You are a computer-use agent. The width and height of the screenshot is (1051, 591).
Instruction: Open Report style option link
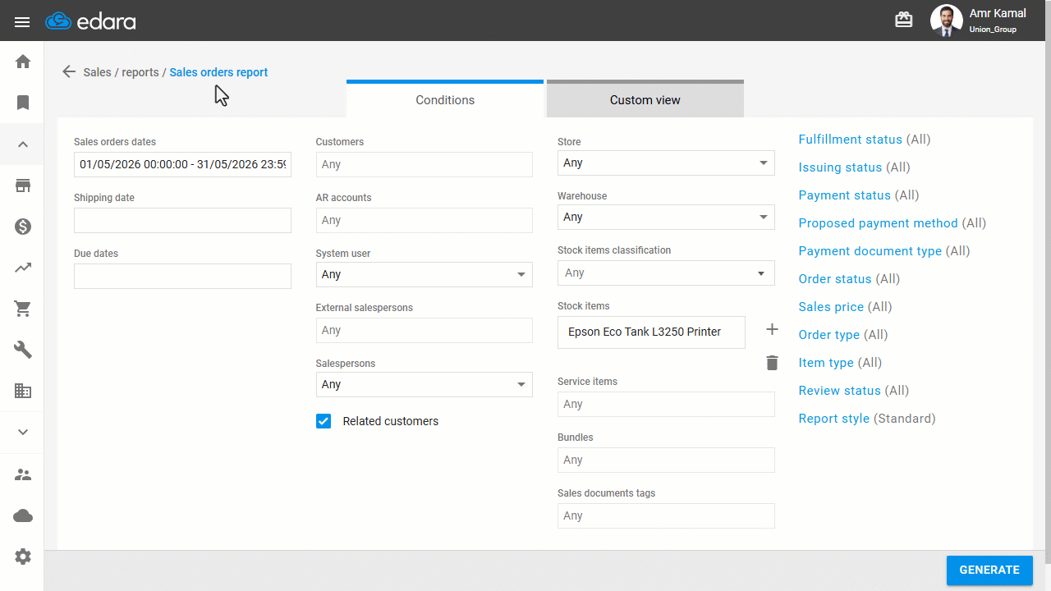point(834,419)
